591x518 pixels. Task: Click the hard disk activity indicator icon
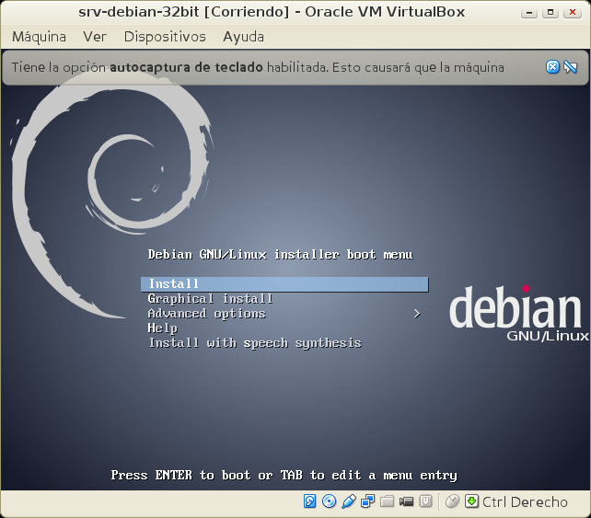click(x=310, y=501)
